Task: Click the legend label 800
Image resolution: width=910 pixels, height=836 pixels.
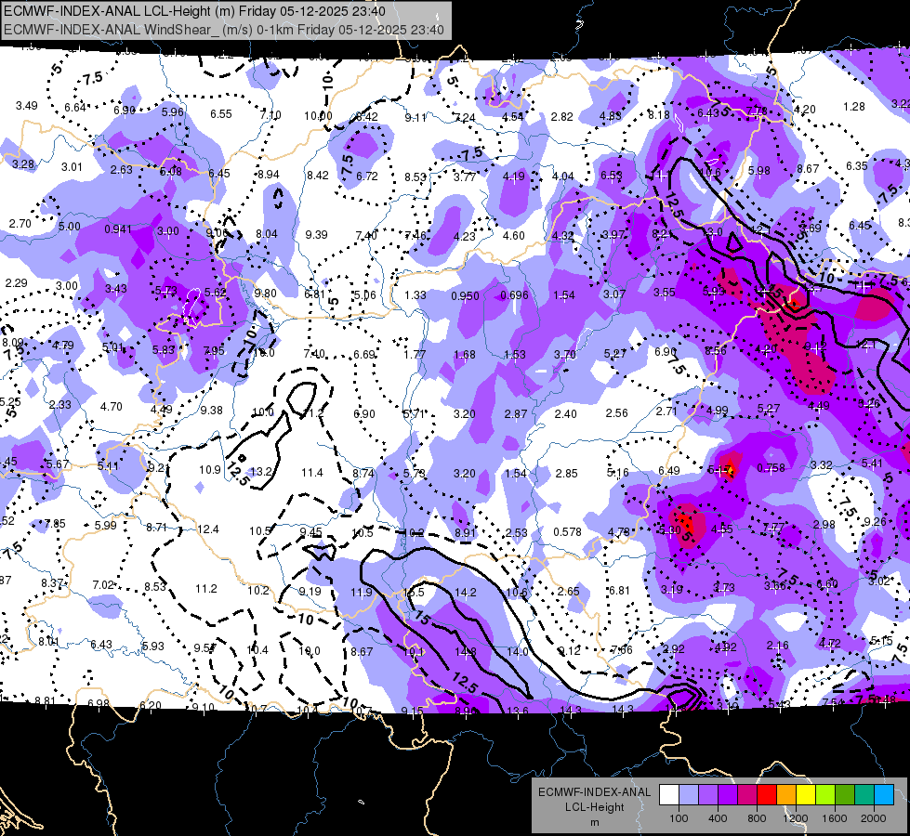Action: click(x=757, y=818)
